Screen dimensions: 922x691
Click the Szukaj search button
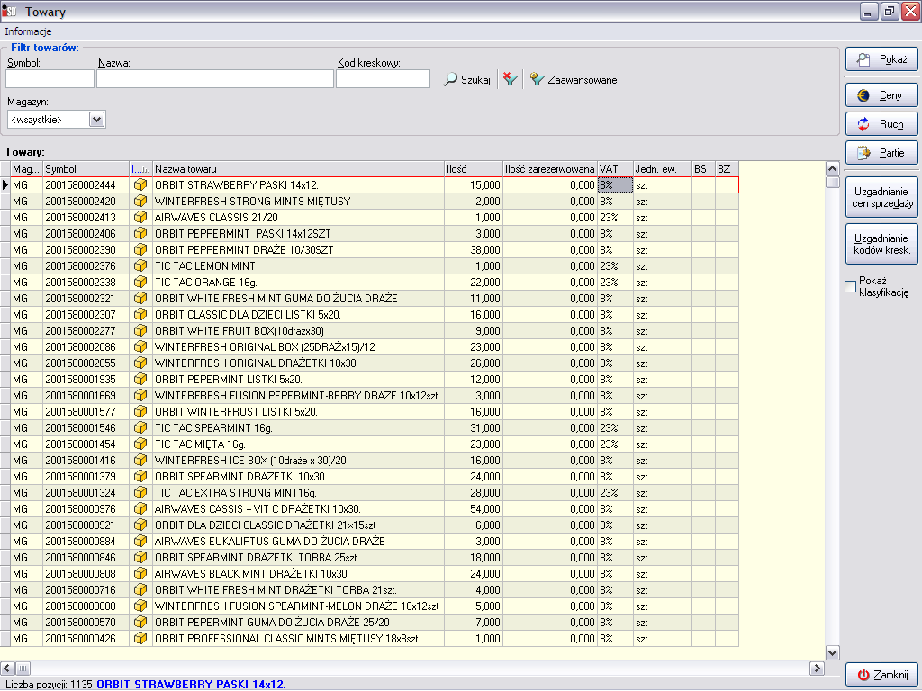(467, 79)
